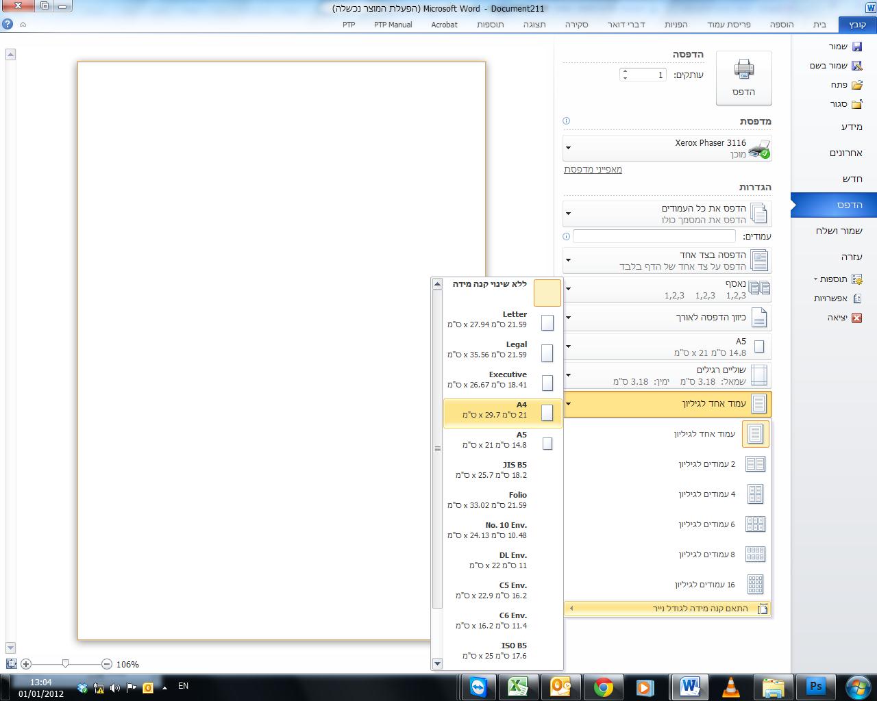The image size is (877, 701).
Task: Switch to בית (Home) ribbon tab
Action: click(x=819, y=25)
